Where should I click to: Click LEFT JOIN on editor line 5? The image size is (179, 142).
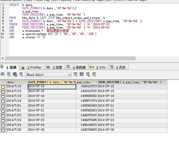click(x=47, y=18)
